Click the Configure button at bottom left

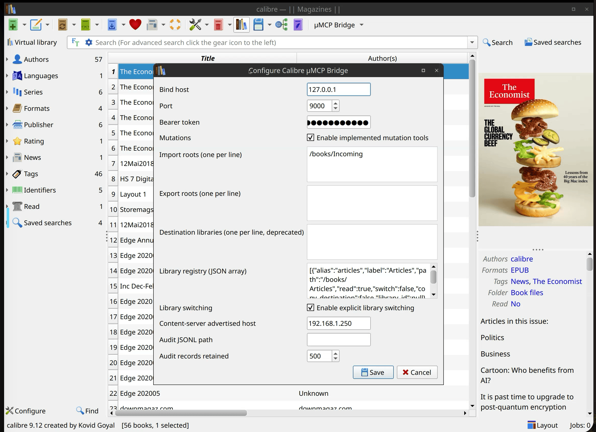[x=26, y=411]
